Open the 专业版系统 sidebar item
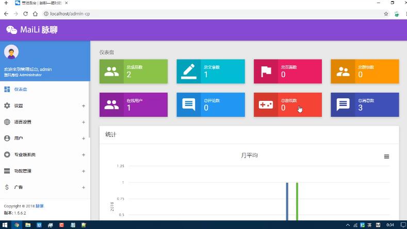 [25, 155]
